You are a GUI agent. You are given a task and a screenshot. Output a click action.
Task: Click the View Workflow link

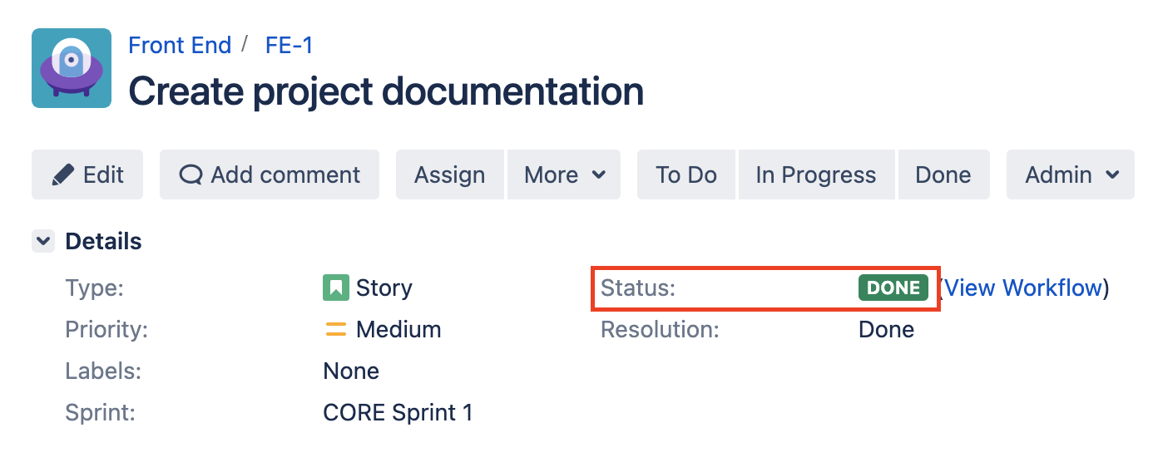click(x=1023, y=288)
